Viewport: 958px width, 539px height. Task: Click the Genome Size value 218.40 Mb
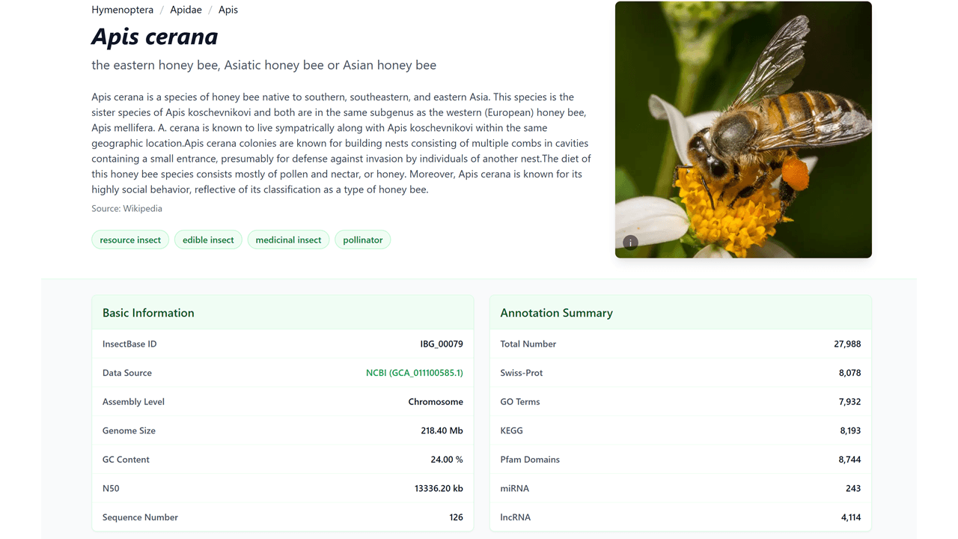coord(442,430)
